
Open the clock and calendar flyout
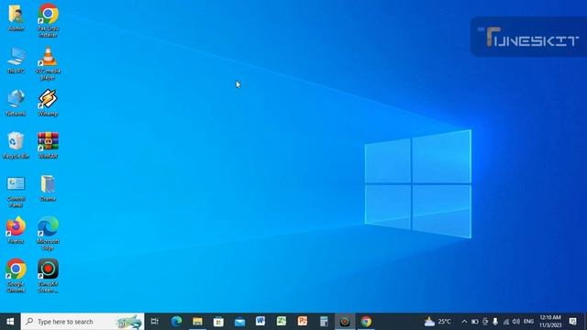[550, 322]
